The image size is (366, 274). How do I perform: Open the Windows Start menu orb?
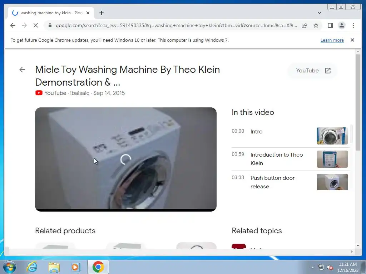coord(10,267)
